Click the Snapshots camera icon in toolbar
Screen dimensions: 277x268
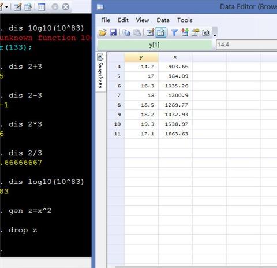[x=206, y=32]
